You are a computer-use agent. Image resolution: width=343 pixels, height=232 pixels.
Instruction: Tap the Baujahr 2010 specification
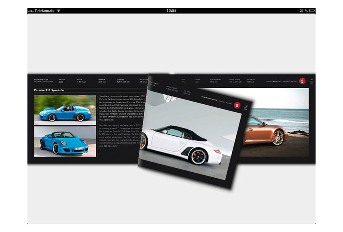[62, 81]
